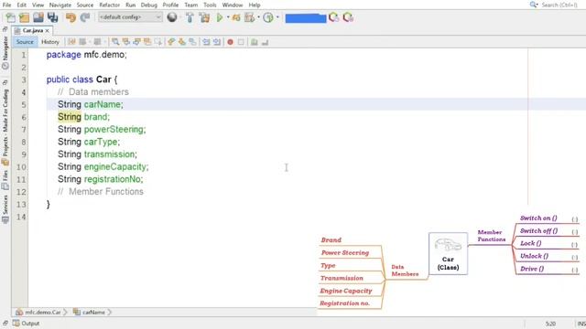Open the Run Project dropdown arrow
This screenshot has width=586, height=329.
pos(228,17)
